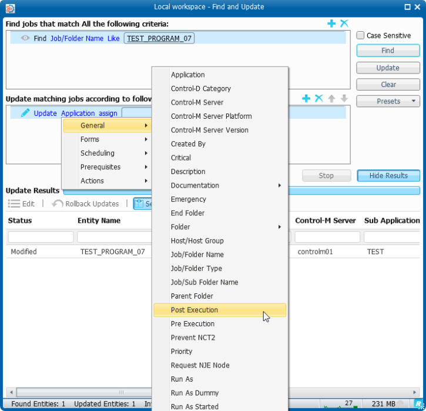
Task: Toggle the eye icon on the Find row
Action: point(25,38)
